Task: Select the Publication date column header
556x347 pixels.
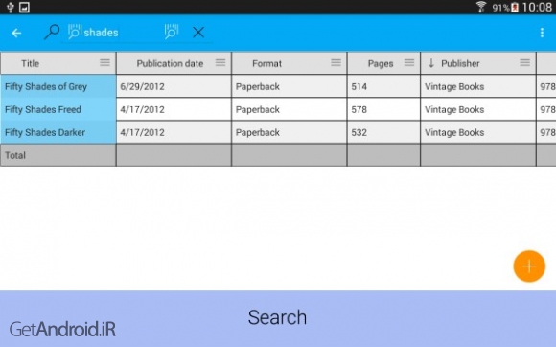Action: pyautogui.click(x=174, y=63)
